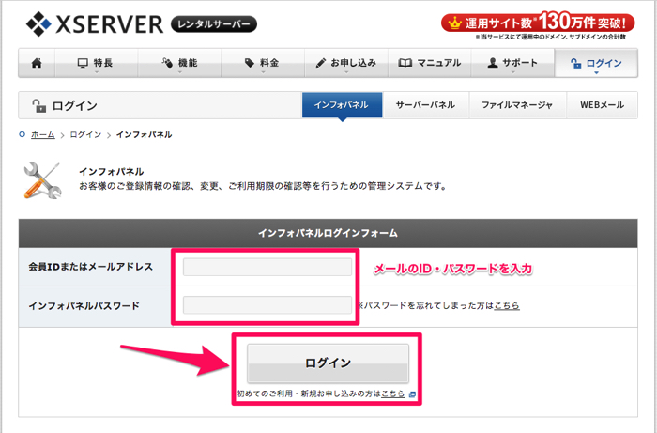Focus the インフォパネルパスワード input field
This screenshot has width=657, height=433.
click(267, 305)
